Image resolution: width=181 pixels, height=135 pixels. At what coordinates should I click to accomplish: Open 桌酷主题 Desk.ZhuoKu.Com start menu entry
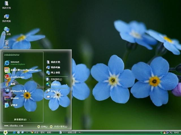pos(21,70)
